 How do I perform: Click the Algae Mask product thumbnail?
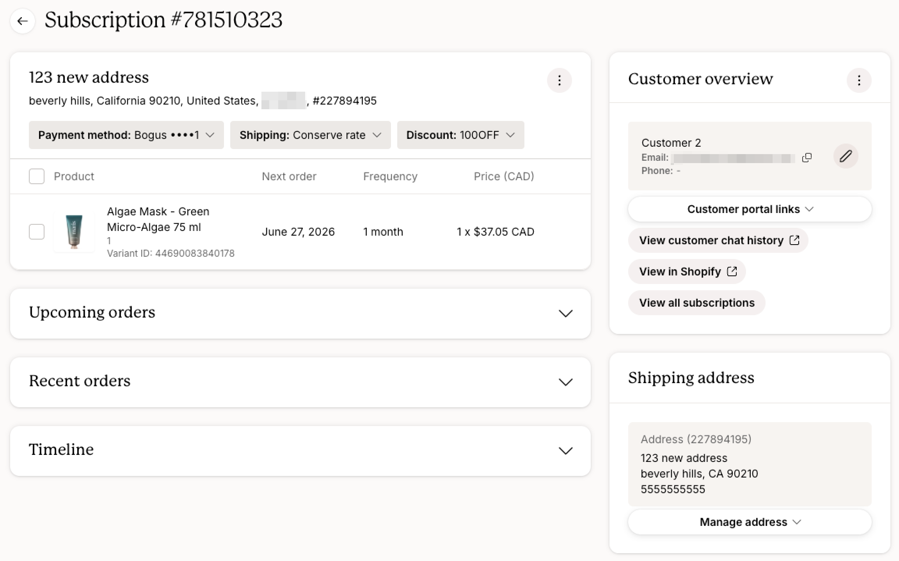[74, 232]
